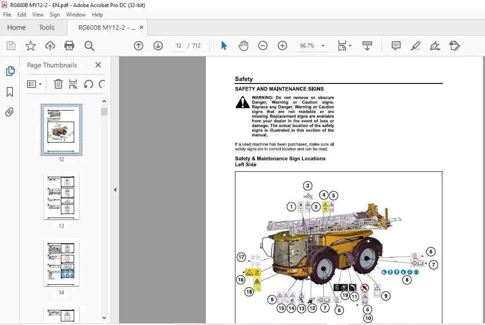Click the fit page scrolling icon
The height and width of the screenshot is (325, 485).
point(342,46)
